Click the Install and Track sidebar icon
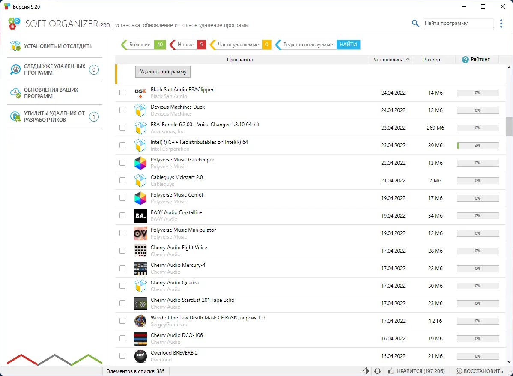 click(x=15, y=46)
